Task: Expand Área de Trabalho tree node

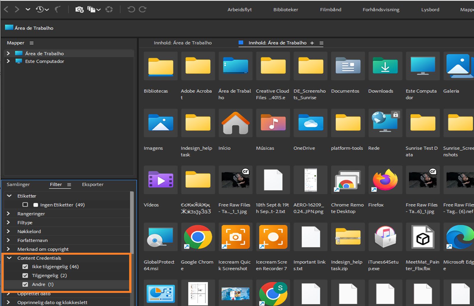Action: [8, 53]
